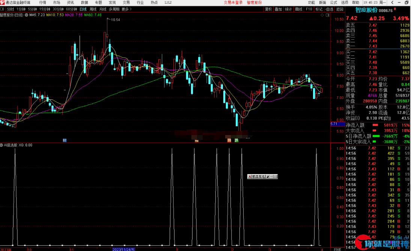This screenshot has width=411, height=251.
Task: Click the 换手 4.05% value
Action: tap(372, 107)
